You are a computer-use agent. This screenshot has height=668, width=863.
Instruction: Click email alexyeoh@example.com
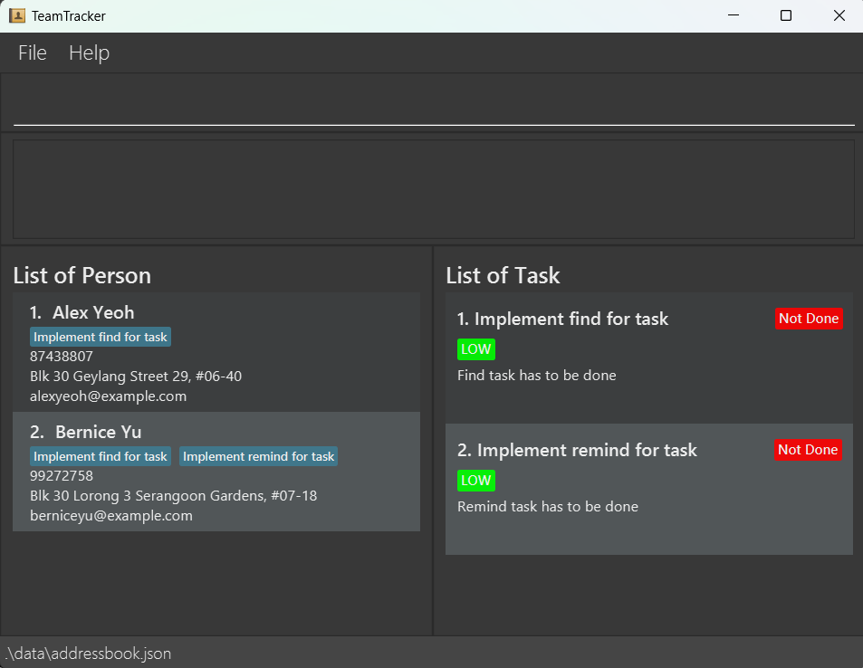pyautogui.click(x=108, y=396)
